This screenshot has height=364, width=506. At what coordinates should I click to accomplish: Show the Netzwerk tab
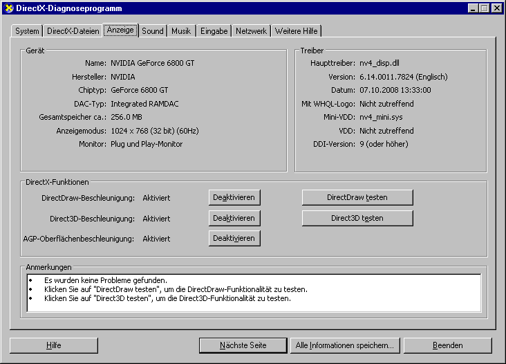[251, 31]
